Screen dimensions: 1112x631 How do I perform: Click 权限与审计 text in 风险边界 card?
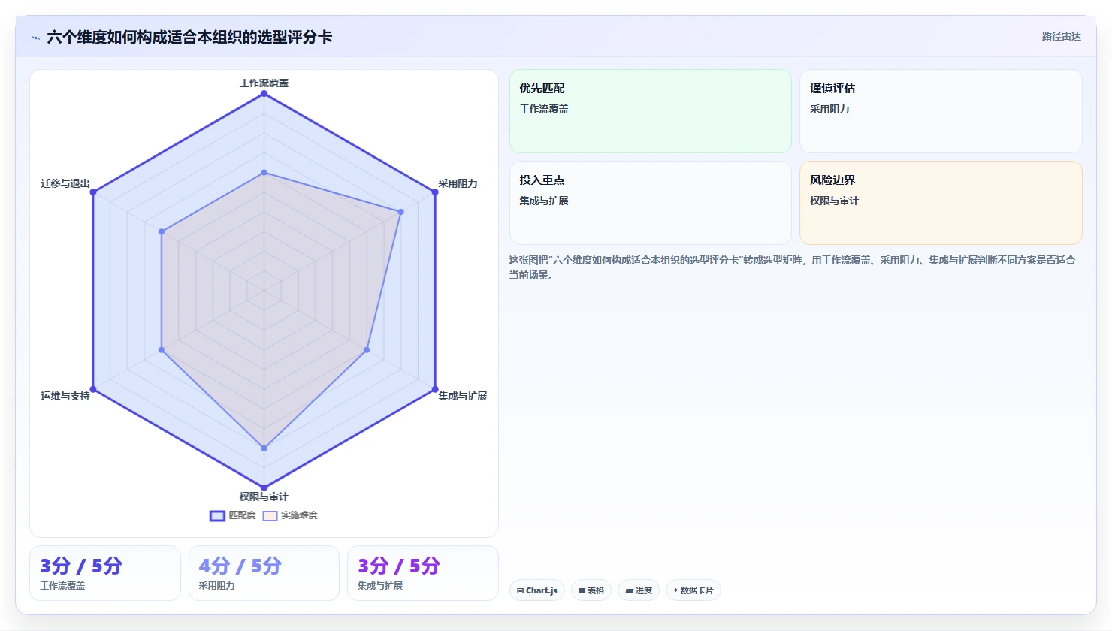coord(834,201)
